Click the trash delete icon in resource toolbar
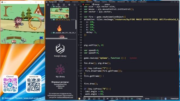 58,4
